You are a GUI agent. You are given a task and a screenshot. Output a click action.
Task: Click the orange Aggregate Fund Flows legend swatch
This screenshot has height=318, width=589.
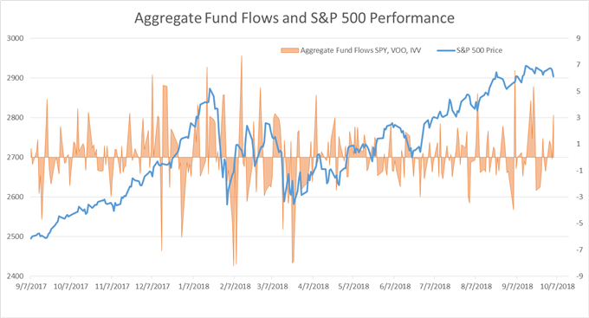[x=289, y=50]
